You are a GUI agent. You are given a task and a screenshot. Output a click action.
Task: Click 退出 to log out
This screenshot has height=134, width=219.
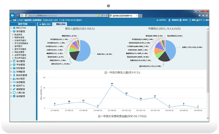(x=206, y=20)
